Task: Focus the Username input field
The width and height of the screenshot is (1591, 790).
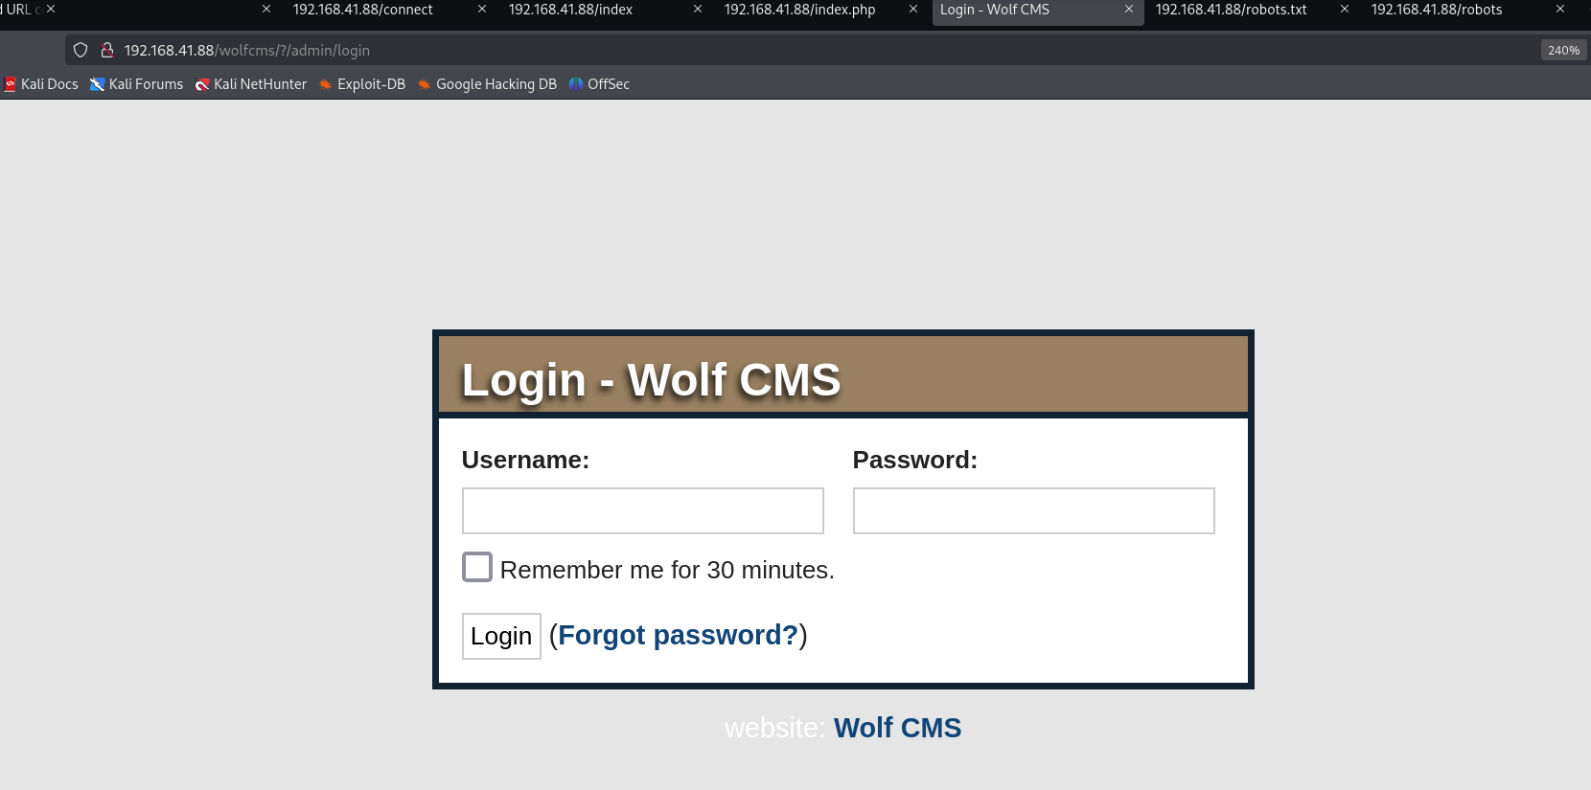Action: pyautogui.click(x=642, y=510)
